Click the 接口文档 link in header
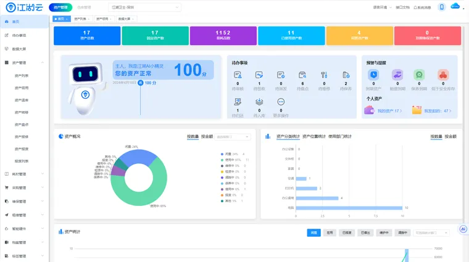The image size is (469, 262). [x=402, y=7]
